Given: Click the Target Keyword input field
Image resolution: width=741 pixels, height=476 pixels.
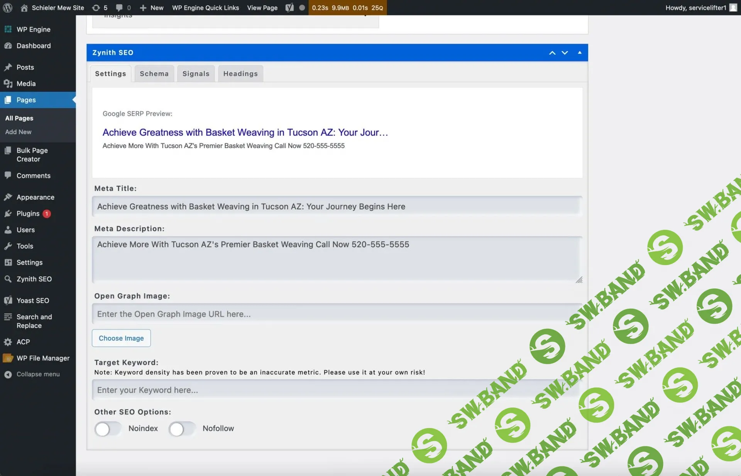Looking at the screenshot, I should (x=336, y=390).
